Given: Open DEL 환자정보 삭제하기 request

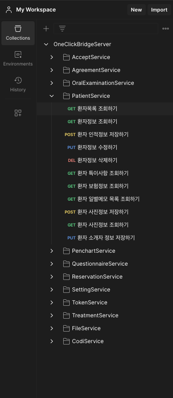Looking at the screenshot, I should tap(105, 160).
